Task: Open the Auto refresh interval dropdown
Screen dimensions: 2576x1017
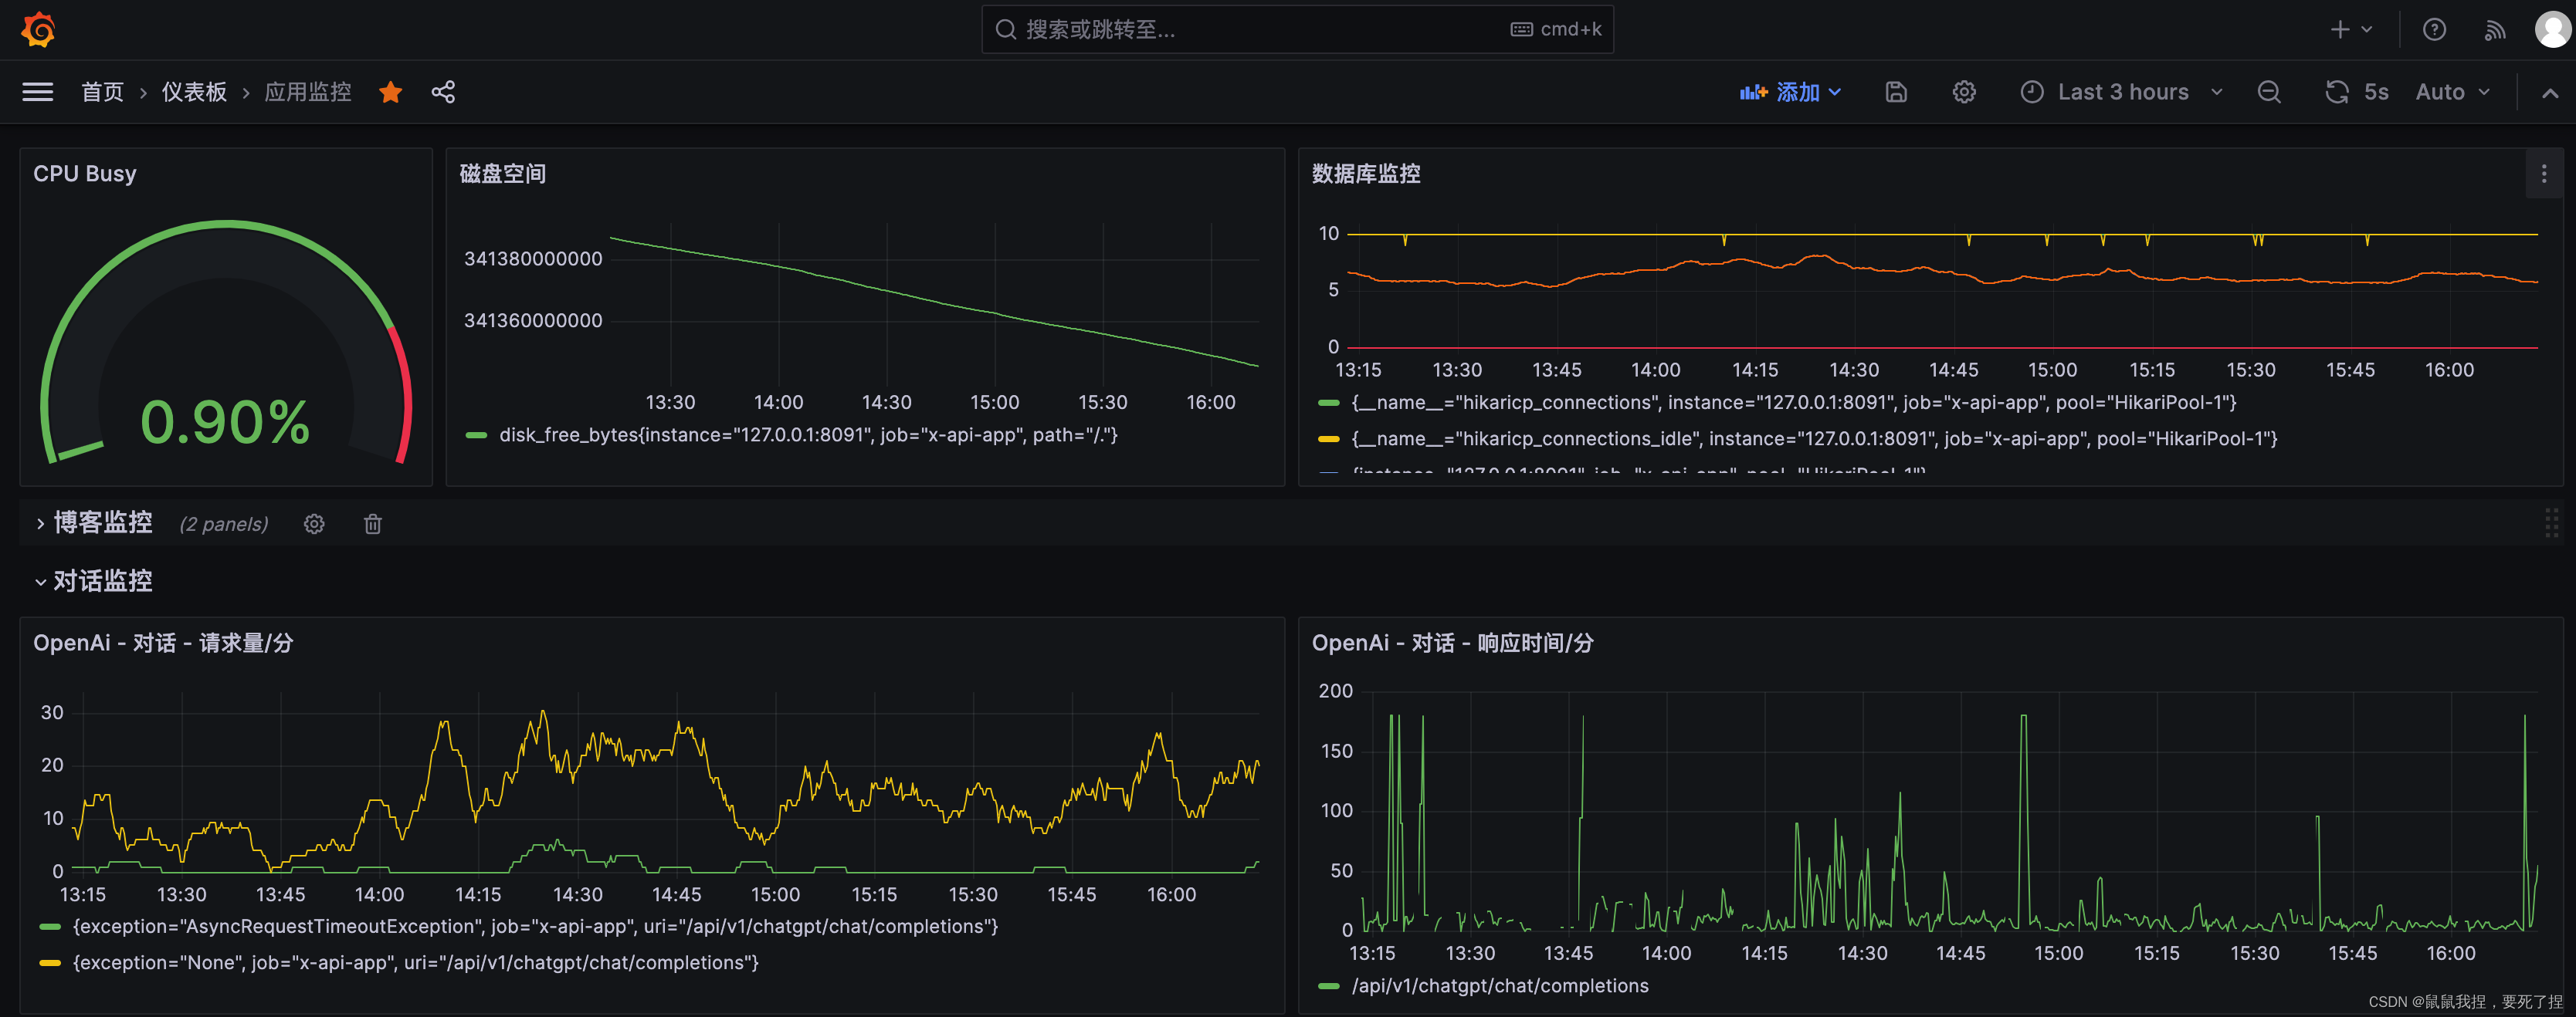Action: click(2452, 92)
